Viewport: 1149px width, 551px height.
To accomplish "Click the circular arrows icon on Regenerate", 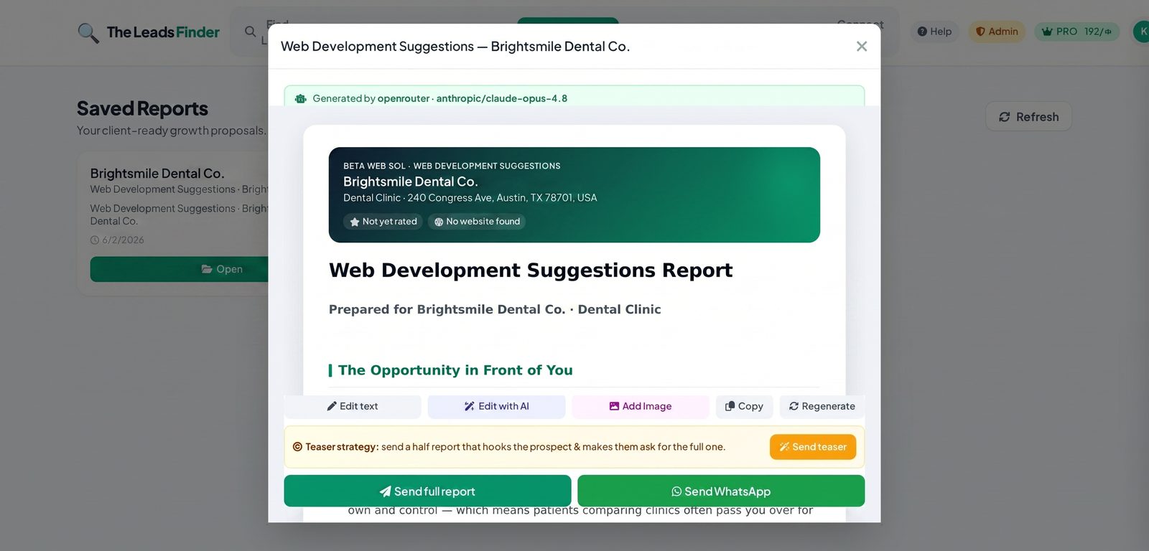I will (x=794, y=407).
